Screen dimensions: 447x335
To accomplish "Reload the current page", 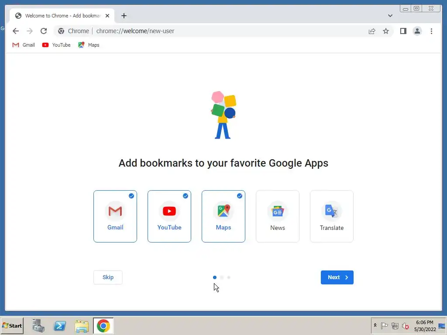I will 44,31.
